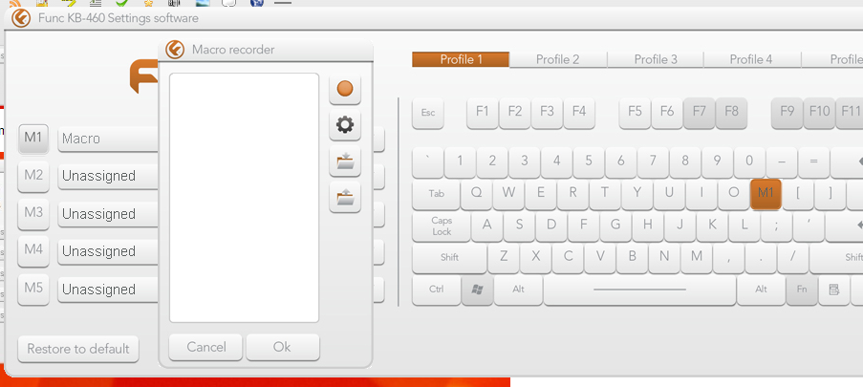
Task: Click the Windows logo key
Action: (x=477, y=290)
